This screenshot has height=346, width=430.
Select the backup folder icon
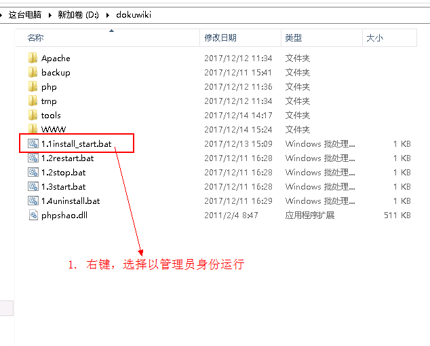33,72
